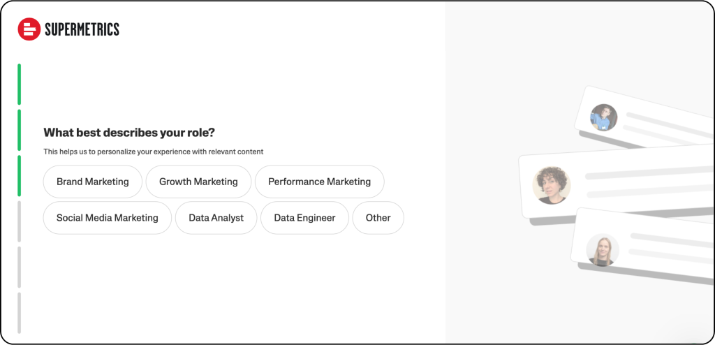Choose Growth Marketing as your role
Image resolution: width=715 pixels, height=345 pixels.
point(198,182)
